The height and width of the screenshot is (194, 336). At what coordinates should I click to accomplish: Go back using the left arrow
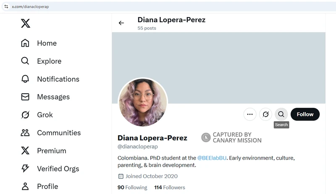click(x=121, y=23)
